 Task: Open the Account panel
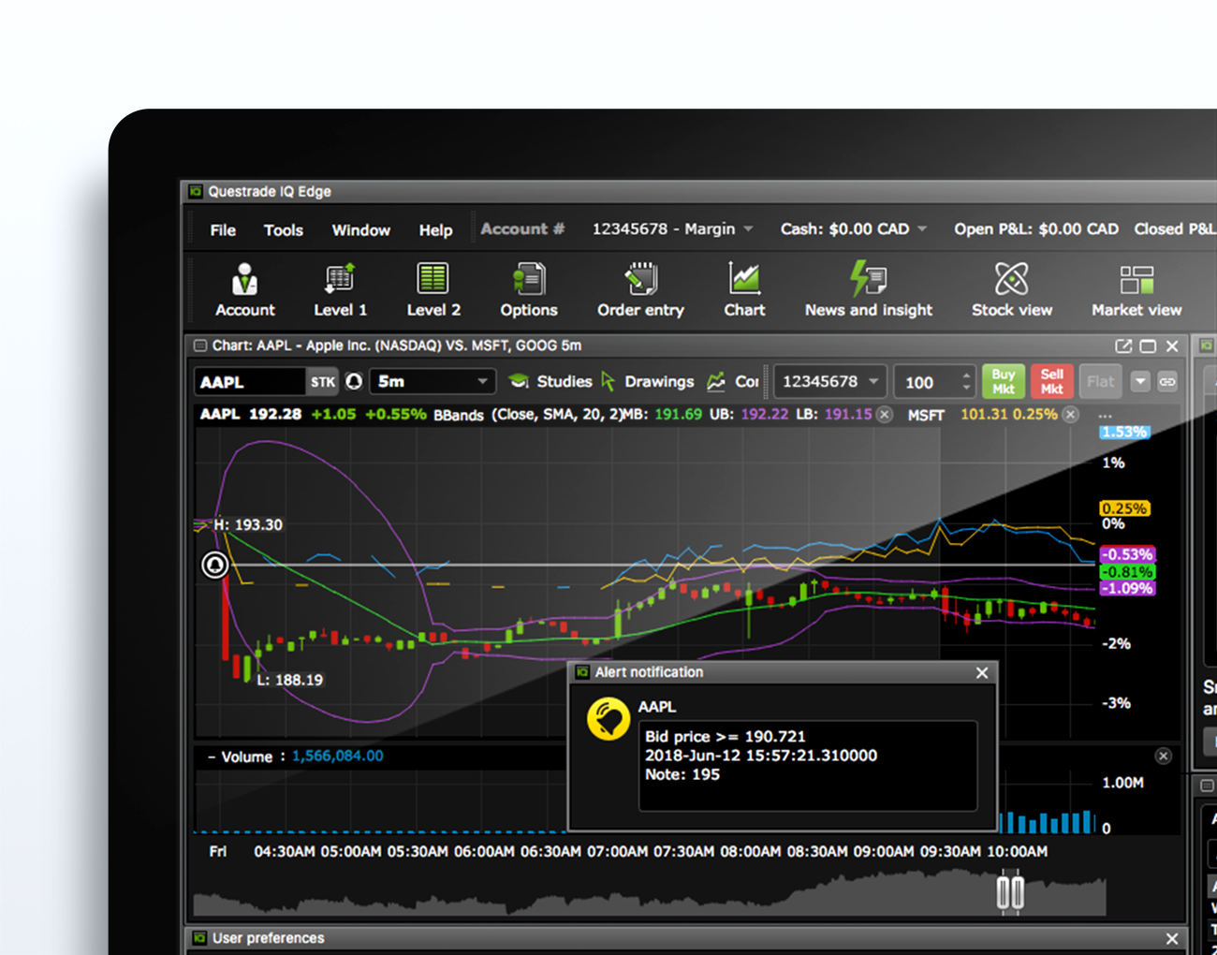click(245, 288)
